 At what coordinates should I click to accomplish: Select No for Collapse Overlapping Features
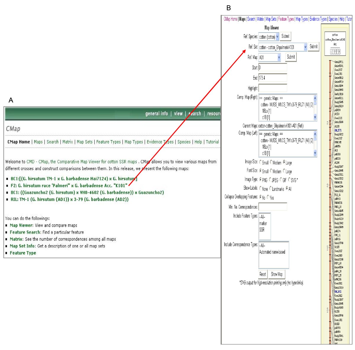(261, 197)
